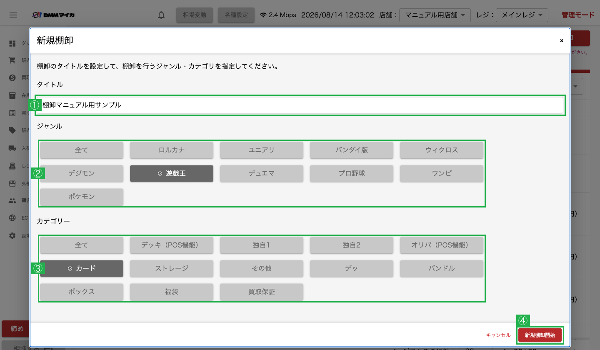Deselect the カード category toggle
Screen dimensions: 600x350
tap(82, 268)
